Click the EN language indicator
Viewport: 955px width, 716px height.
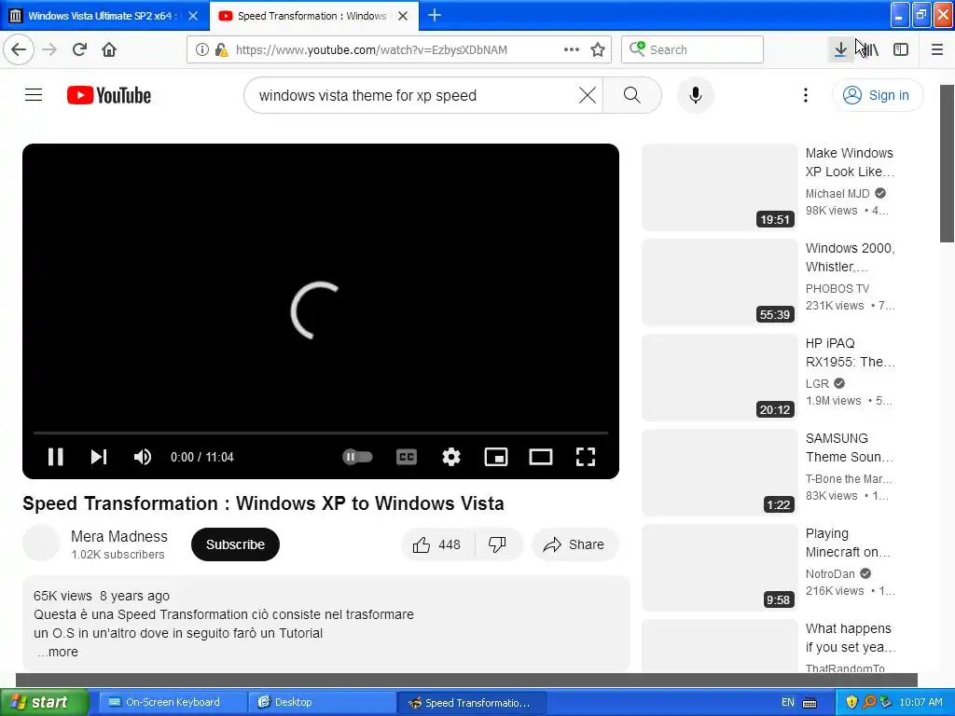tap(787, 702)
